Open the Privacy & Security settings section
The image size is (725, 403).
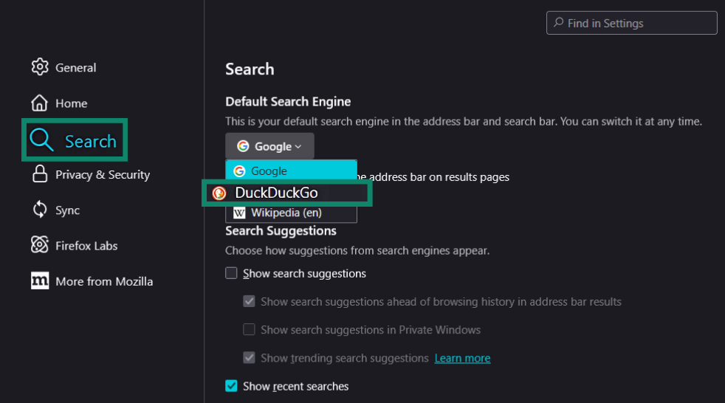click(102, 175)
